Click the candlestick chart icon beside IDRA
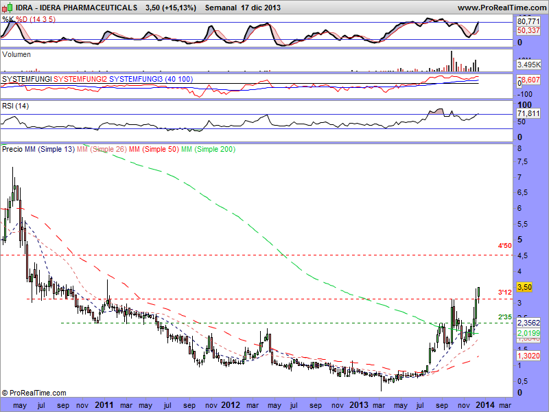 click(8, 8)
